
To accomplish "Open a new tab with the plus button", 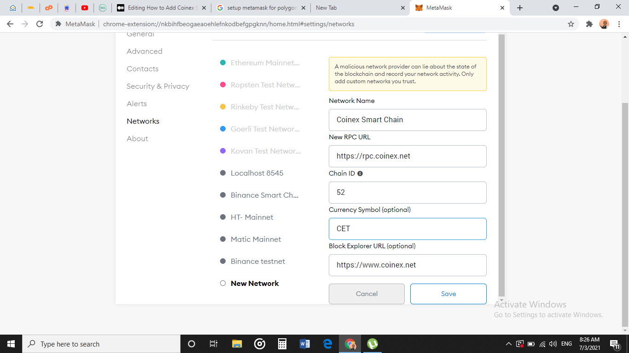I will (x=520, y=8).
